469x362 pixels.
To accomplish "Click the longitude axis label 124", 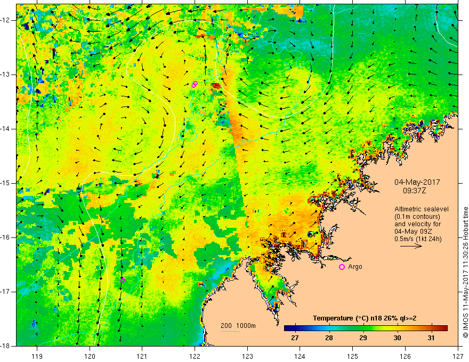I will [300, 356].
